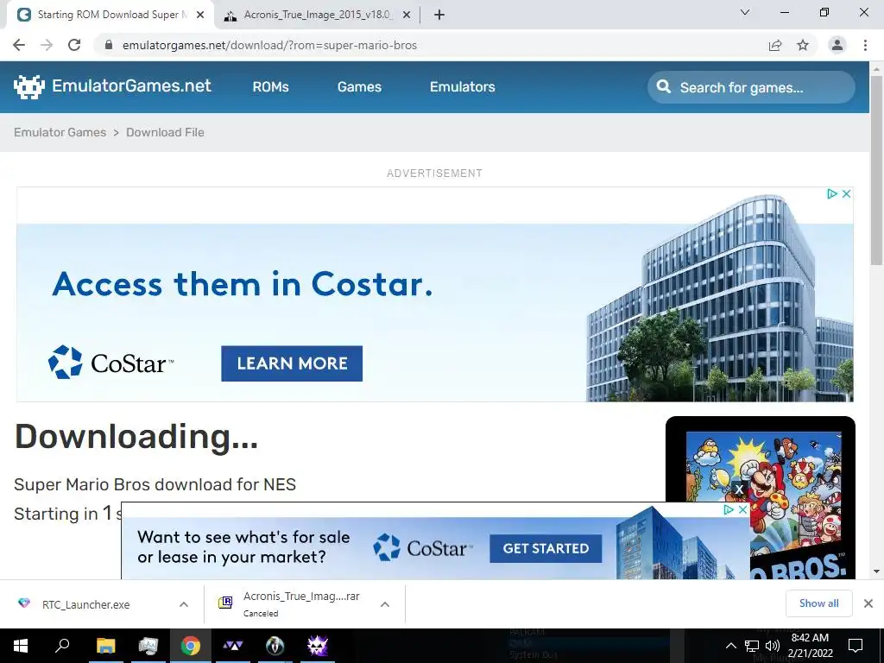Viewport: 884px width, 663px height.
Task: Click the EmulatorGames.net logo icon
Action: coord(28,87)
